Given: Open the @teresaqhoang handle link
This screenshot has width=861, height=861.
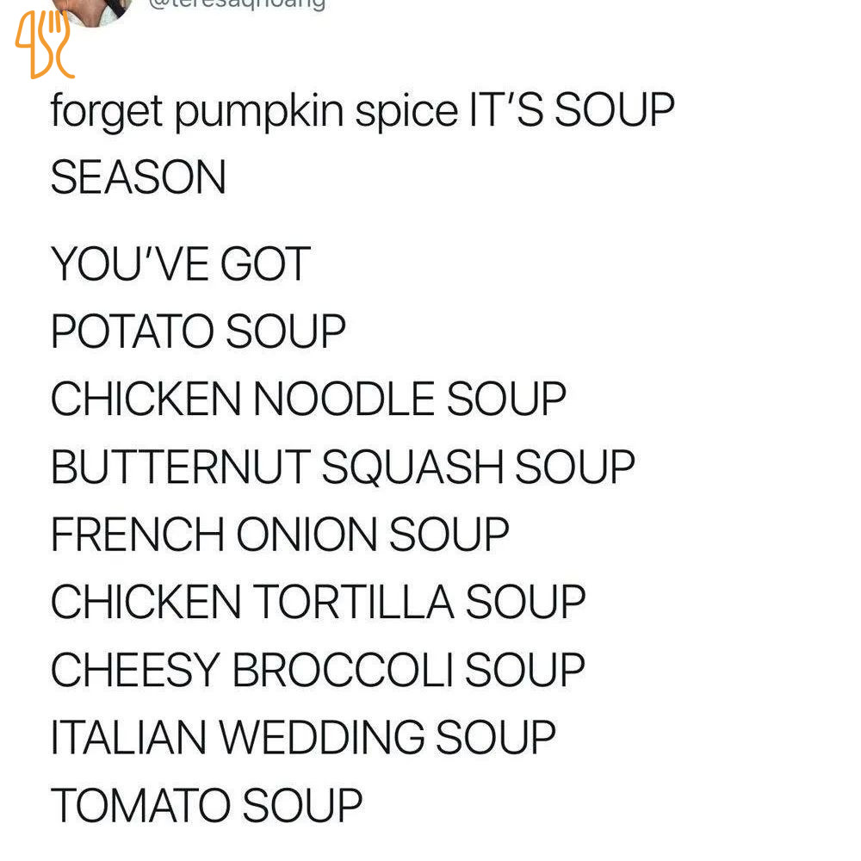Looking at the screenshot, I should 237,4.
